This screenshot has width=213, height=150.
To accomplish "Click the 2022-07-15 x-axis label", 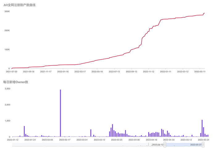I will [114, 71].
